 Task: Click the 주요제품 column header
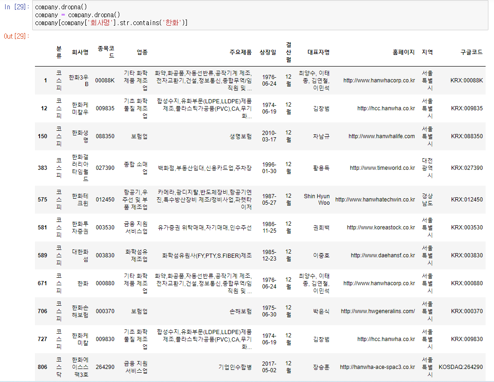tap(240, 52)
